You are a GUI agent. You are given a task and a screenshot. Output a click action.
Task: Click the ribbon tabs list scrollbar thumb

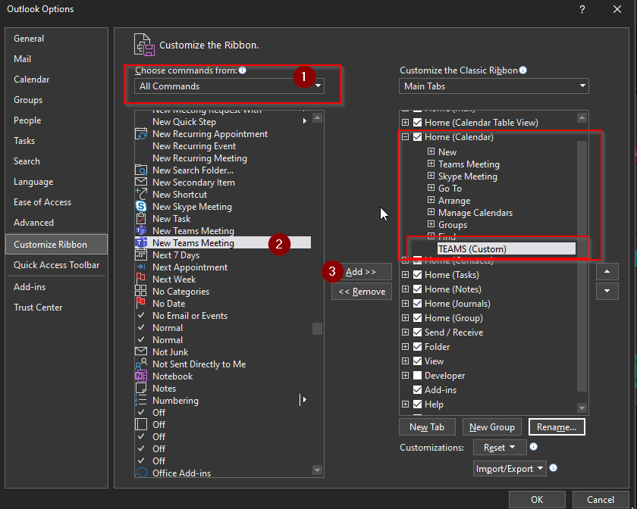point(582,266)
